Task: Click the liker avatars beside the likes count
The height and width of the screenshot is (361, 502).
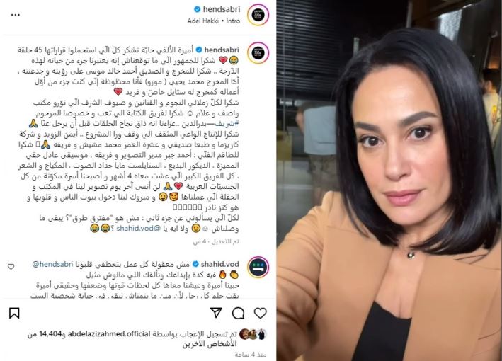Action: click(253, 334)
